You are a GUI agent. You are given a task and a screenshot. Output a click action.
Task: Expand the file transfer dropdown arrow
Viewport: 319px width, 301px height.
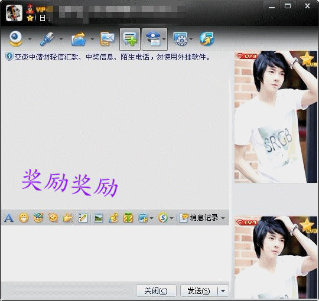click(92, 38)
